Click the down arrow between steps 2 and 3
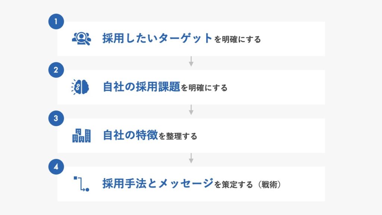 pos(191,110)
